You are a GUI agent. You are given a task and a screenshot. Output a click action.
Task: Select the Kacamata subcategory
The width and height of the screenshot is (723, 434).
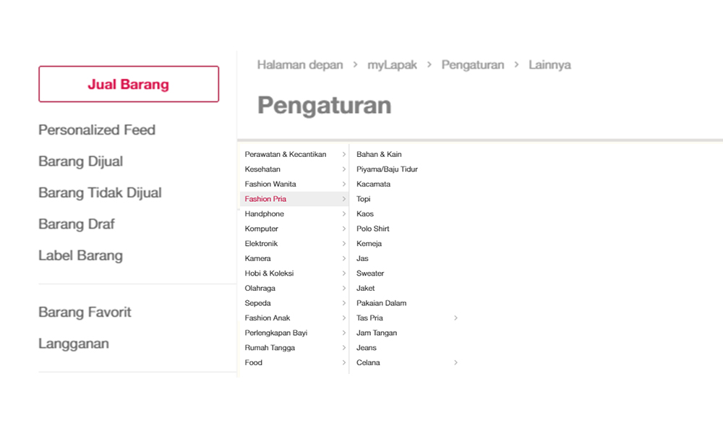click(373, 184)
